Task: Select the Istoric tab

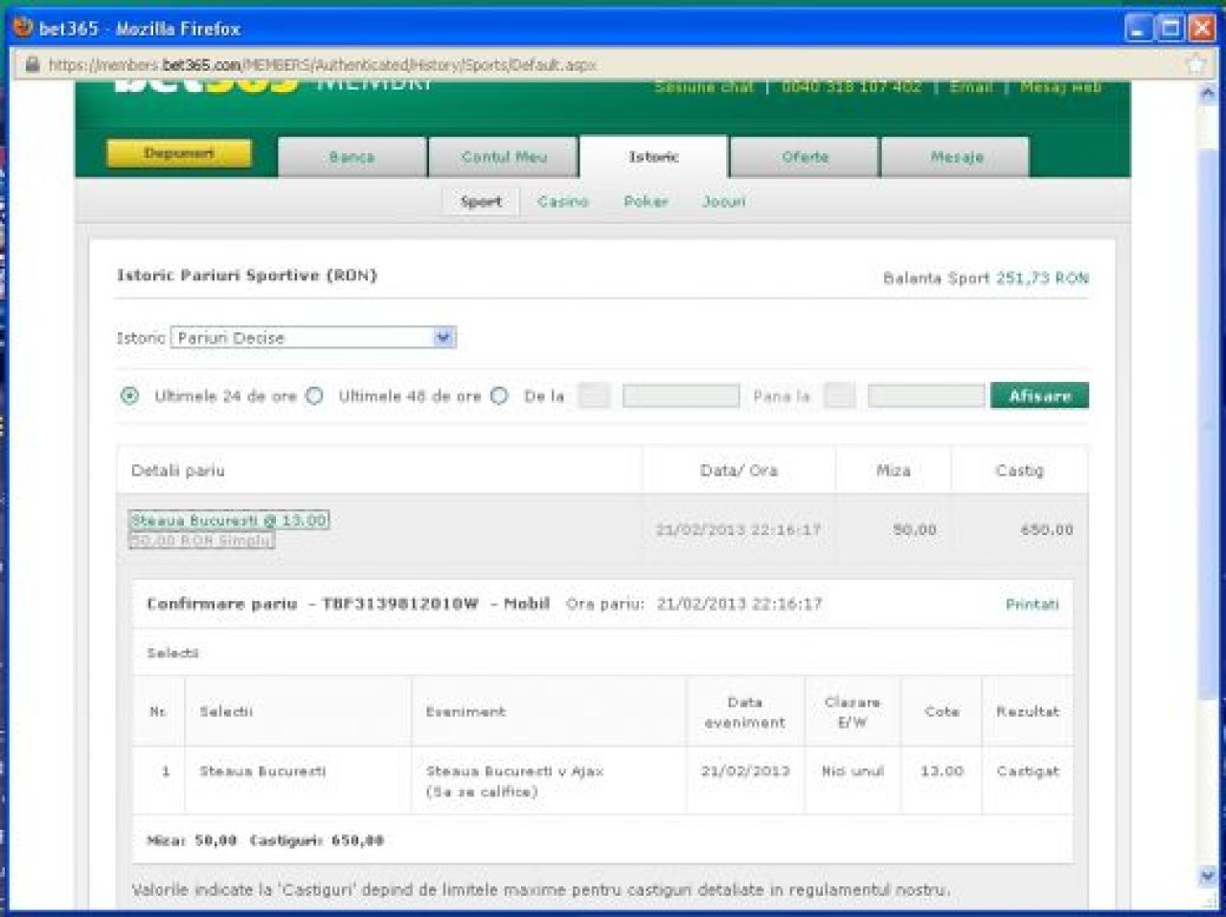Action: click(654, 157)
